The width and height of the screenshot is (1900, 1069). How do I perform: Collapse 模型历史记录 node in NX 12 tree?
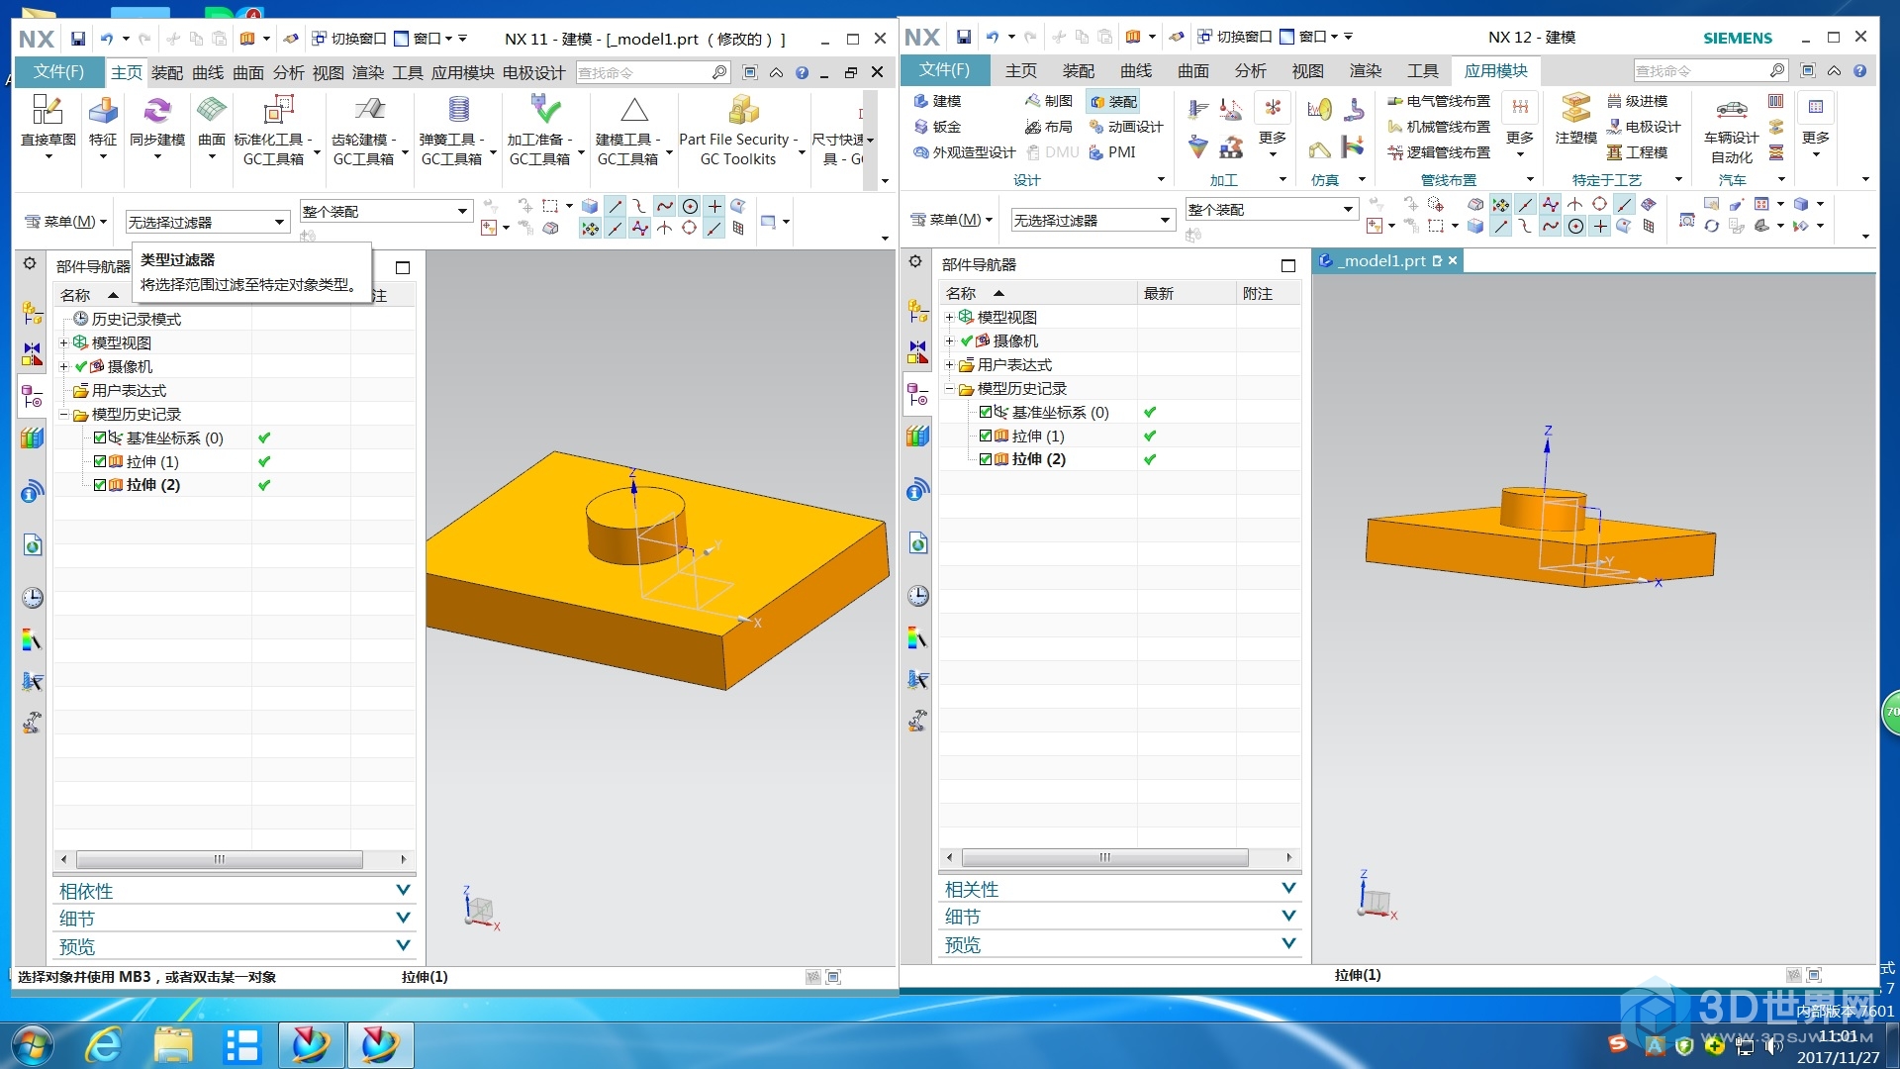[x=949, y=389]
